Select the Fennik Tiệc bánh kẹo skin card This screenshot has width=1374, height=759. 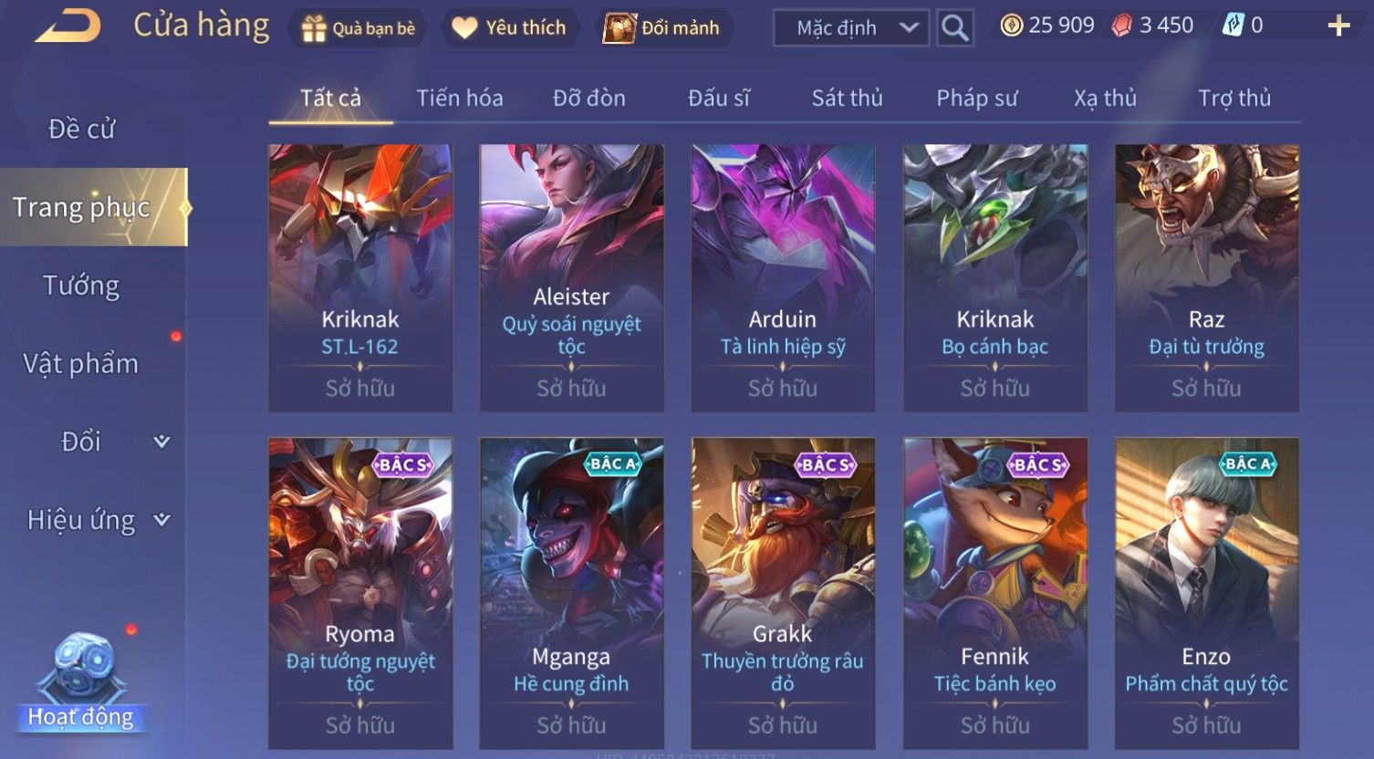tap(994, 593)
